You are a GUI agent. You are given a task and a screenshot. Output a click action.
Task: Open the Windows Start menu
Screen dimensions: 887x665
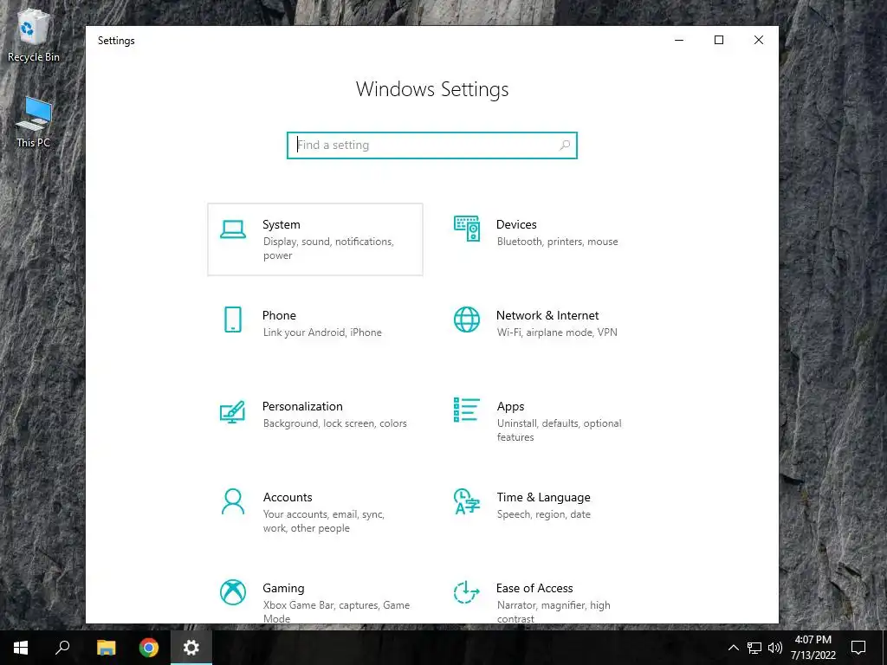21,648
